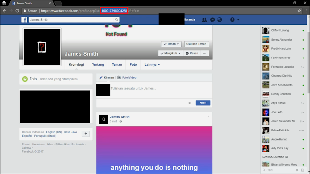Click the chat settings gear icon
The width and height of the screenshot is (310, 174).
click(x=297, y=170)
